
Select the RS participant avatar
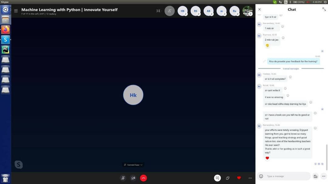[196, 11]
